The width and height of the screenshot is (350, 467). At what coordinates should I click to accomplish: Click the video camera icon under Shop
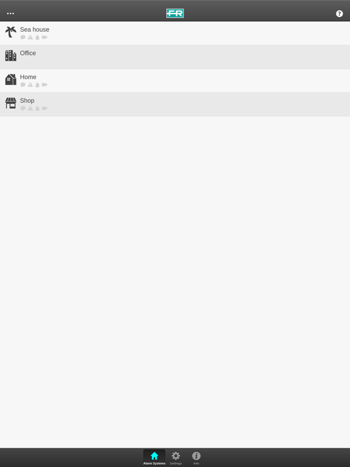[44, 108]
